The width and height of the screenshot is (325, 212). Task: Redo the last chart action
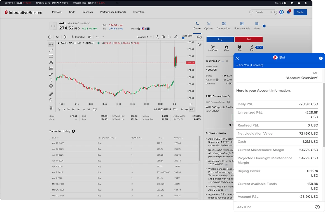(103, 37)
